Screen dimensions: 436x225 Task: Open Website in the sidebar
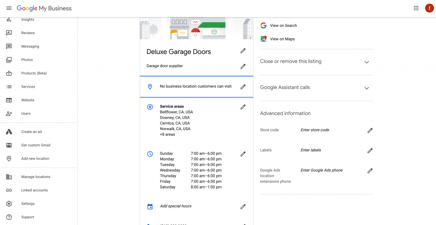(x=28, y=100)
